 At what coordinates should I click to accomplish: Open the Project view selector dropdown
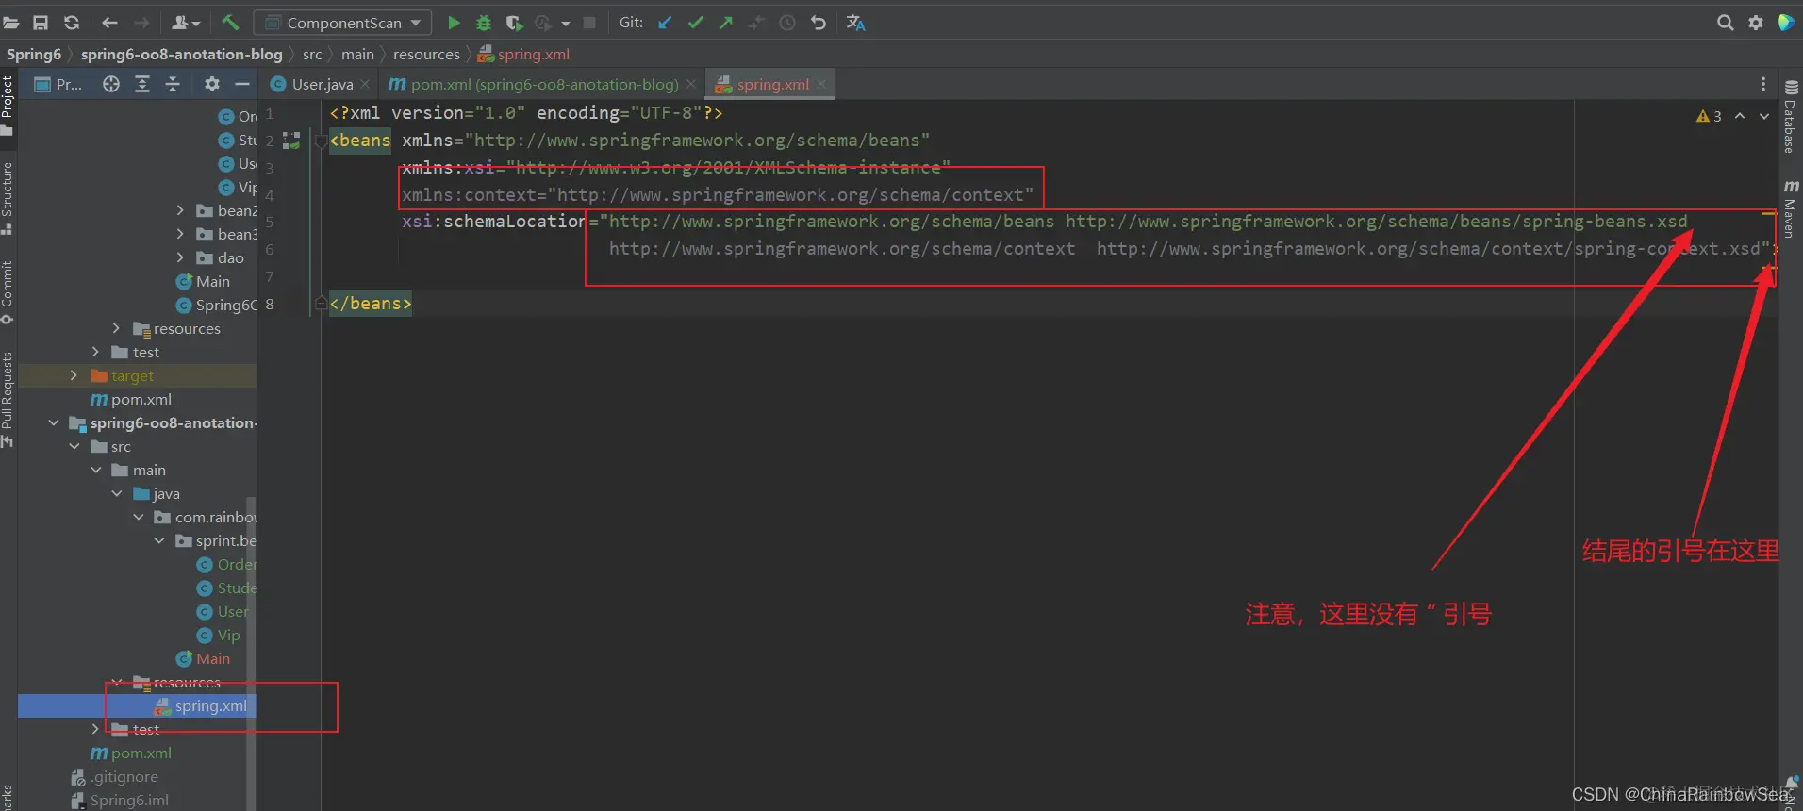point(58,84)
